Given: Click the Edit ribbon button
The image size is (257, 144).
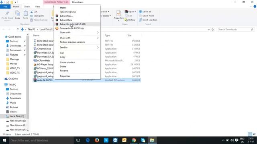Looking at the screenshot, I should pyautogui.click(x=128, y=16).
